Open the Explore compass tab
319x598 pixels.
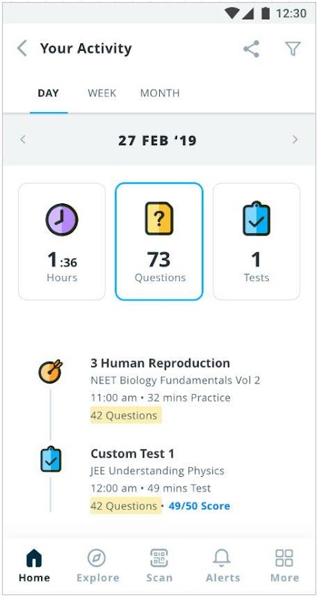pos(98,565)
